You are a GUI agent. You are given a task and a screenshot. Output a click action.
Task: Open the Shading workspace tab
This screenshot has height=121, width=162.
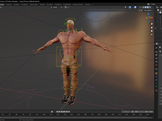click(x=42, y=5)
